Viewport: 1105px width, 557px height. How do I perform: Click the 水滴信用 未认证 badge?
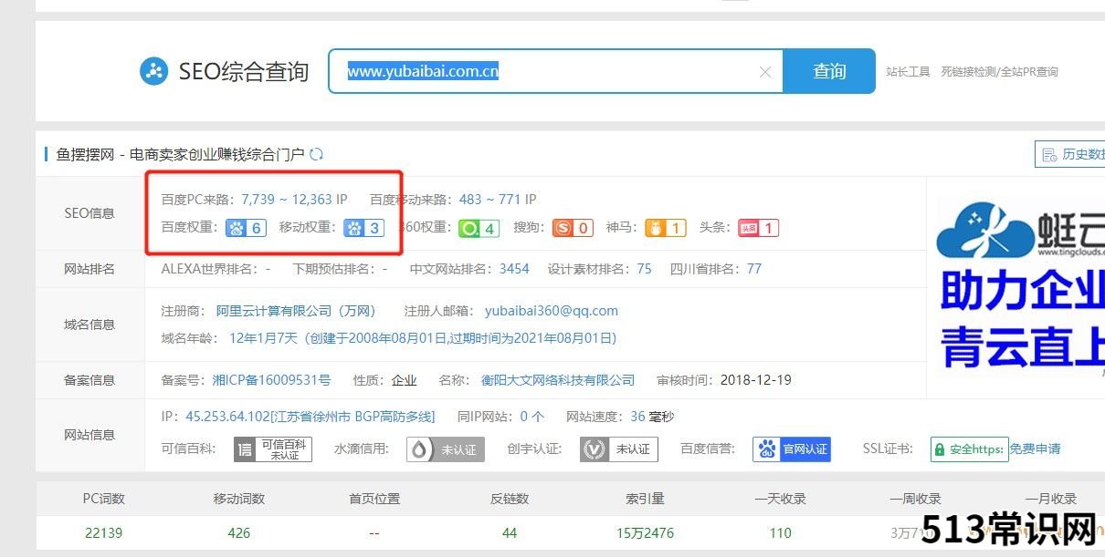click(x=446, y=449)
